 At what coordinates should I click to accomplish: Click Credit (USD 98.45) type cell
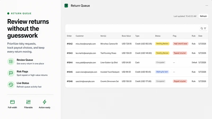click(x=143, y=72)
